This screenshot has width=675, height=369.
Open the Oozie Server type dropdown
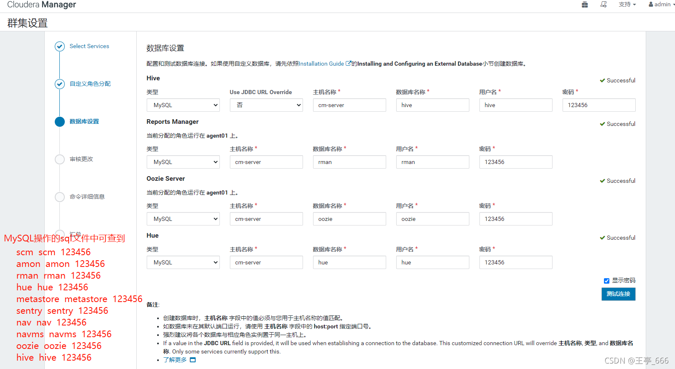[183, 219]
